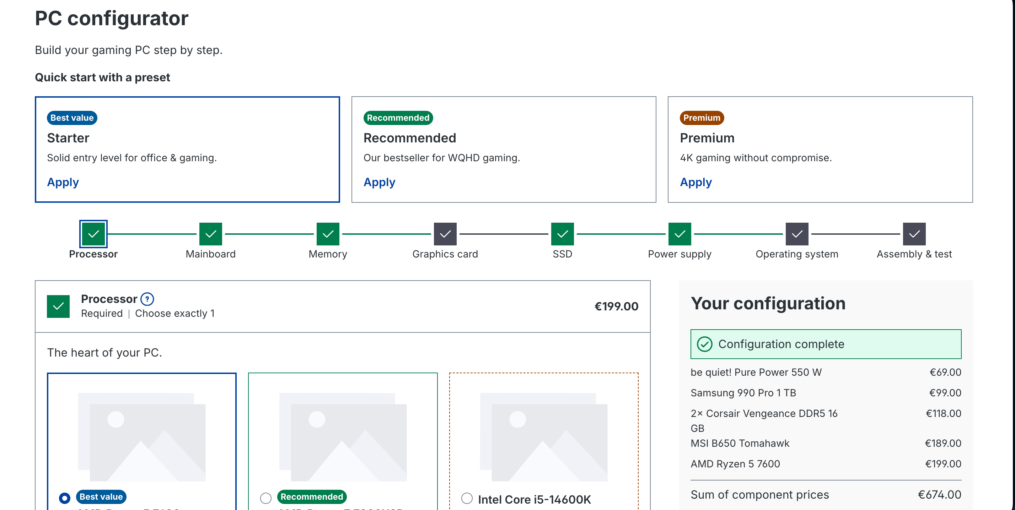The image size is (1015, 510).
Task: Click the Processor €199.00 header price
Action: tap(616, 306)
